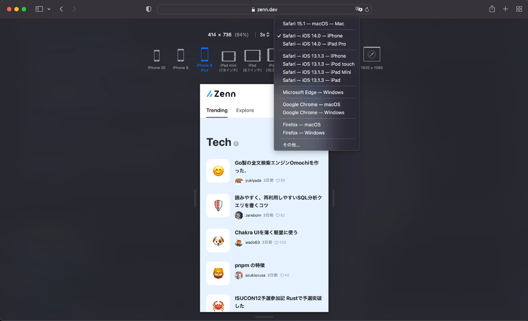528x321 pixels.
Task: Choose Safari — iOS 14.0 — iPhone
Action: (x=317, y=36)
